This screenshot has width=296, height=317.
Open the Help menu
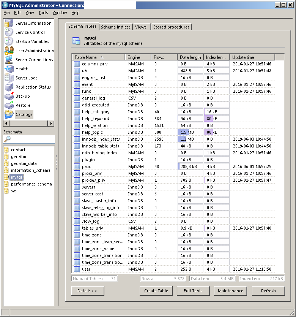coord(75,13)
